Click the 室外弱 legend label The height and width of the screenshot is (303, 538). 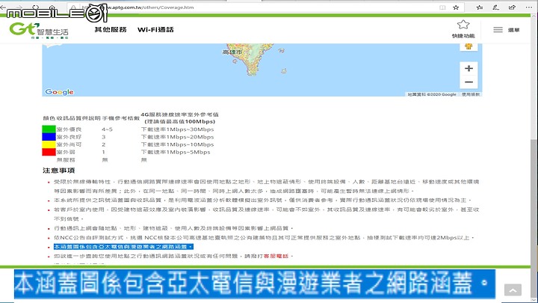(x=66, y=152)
